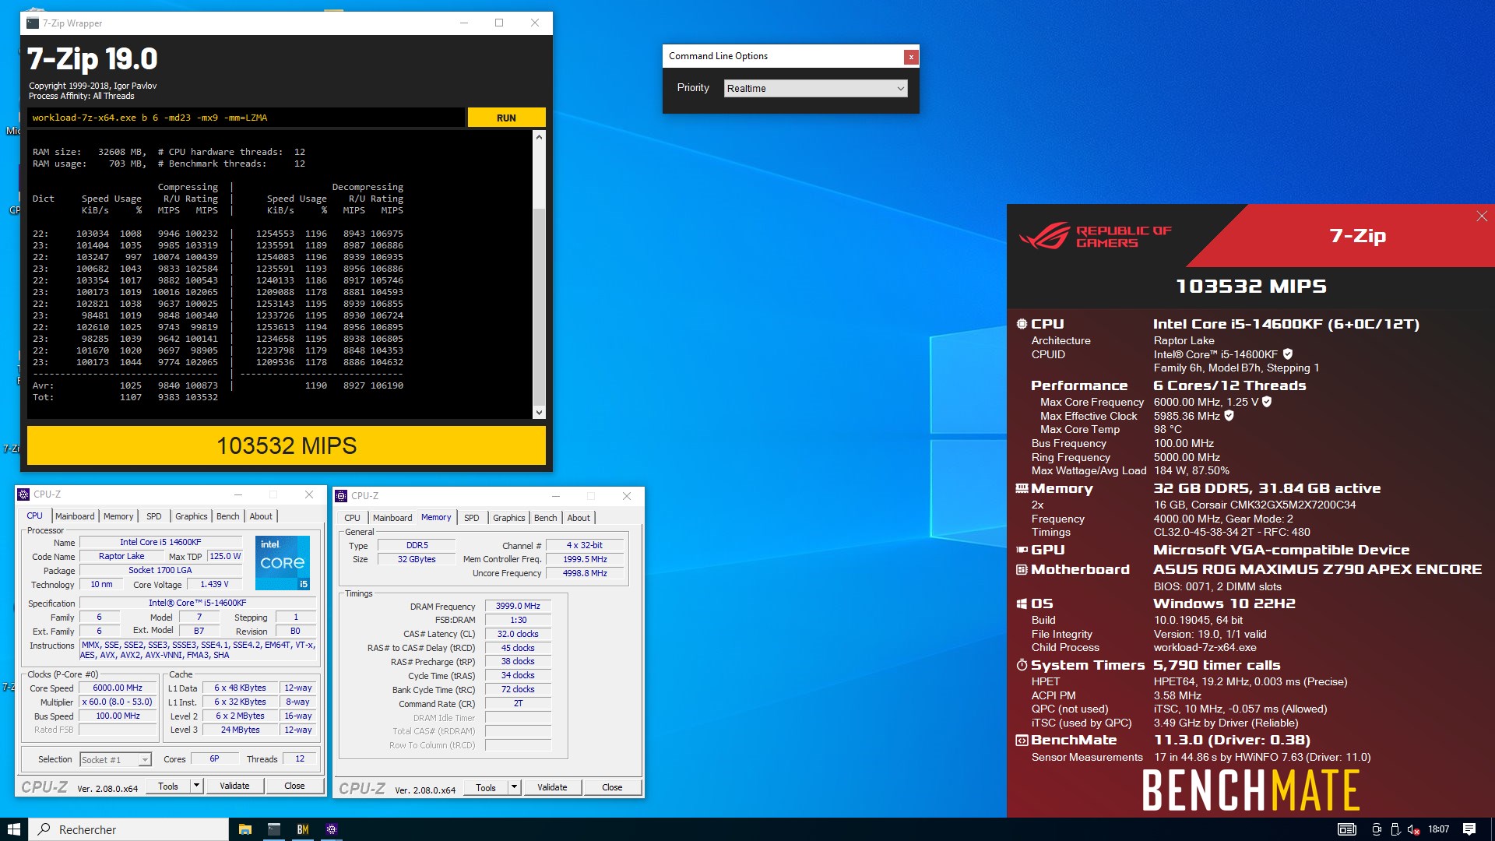Viewport: 1495px width, 841px height.
Task: Select the Mainboard tab in left CPU-Z
Action: (75, 516)
